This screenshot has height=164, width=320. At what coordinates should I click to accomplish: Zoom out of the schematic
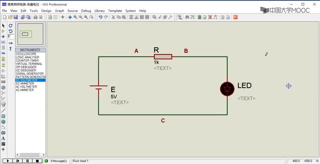(81, 17)
